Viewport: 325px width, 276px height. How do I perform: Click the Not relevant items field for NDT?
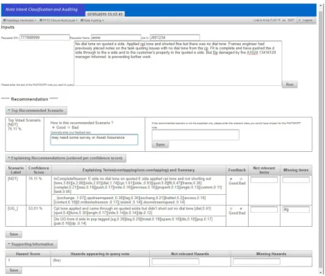point(264,180)
